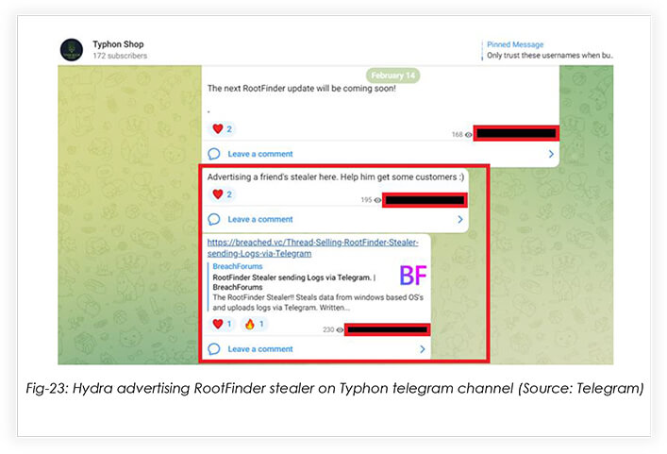Image resolution: width=667 pixels, height=454 pixels.
Task: Click heart reaction on RootFinder update post
Action: (222, 129)
